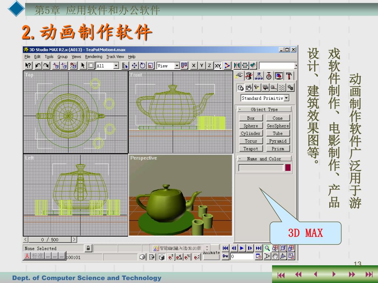Switch to Display panel
Screen dimensions: 378x283
pos(279,76)
